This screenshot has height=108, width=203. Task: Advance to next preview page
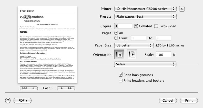click(x=62, y=88)
